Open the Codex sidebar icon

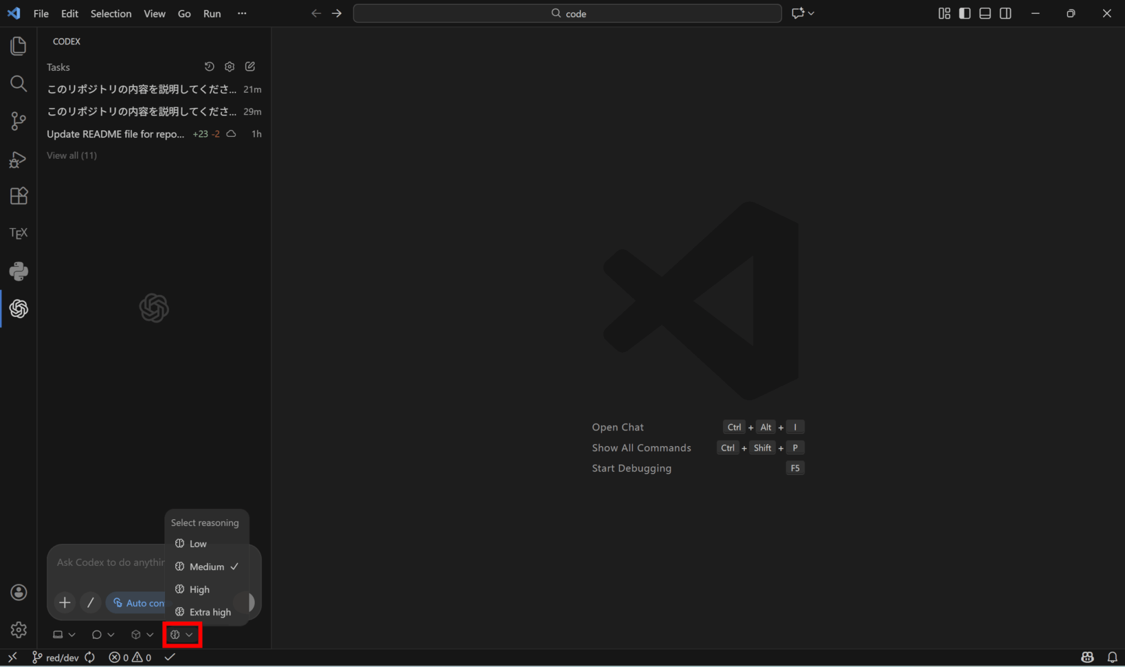(x=19, y=309)
